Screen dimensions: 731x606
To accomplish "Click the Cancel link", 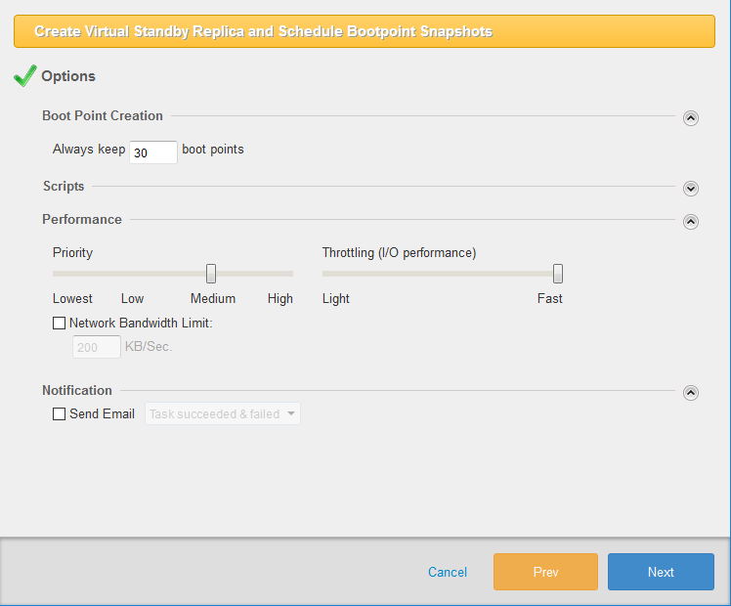I will click(x=448, y=572).
